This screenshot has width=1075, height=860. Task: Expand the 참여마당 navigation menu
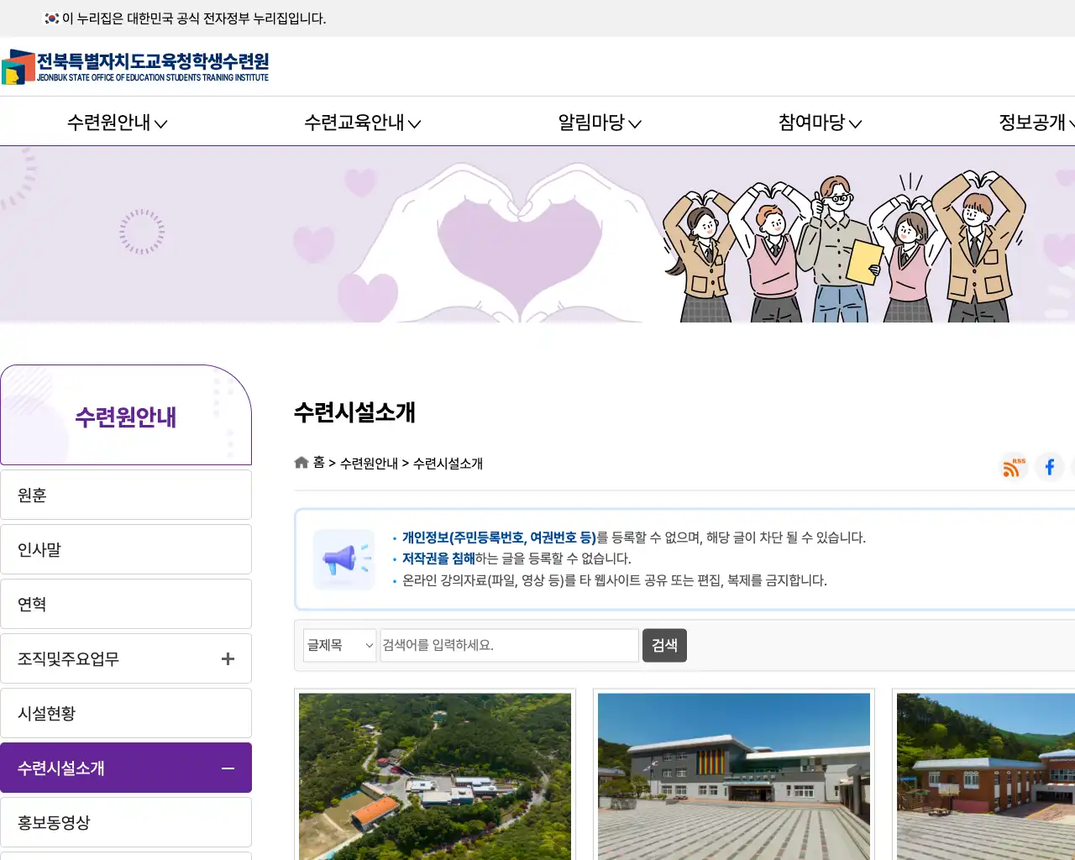coord(818,123)
